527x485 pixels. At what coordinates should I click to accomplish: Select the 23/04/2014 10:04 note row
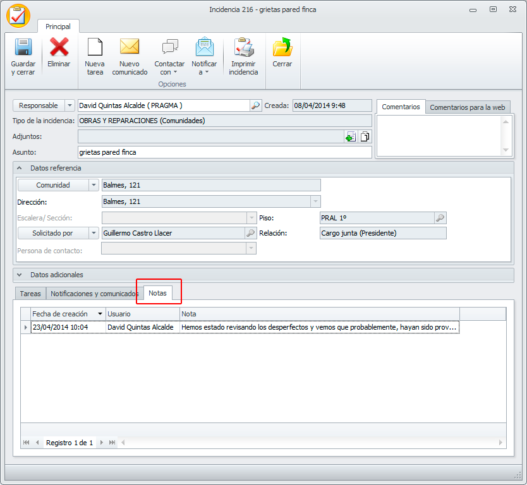coord(245,327)
